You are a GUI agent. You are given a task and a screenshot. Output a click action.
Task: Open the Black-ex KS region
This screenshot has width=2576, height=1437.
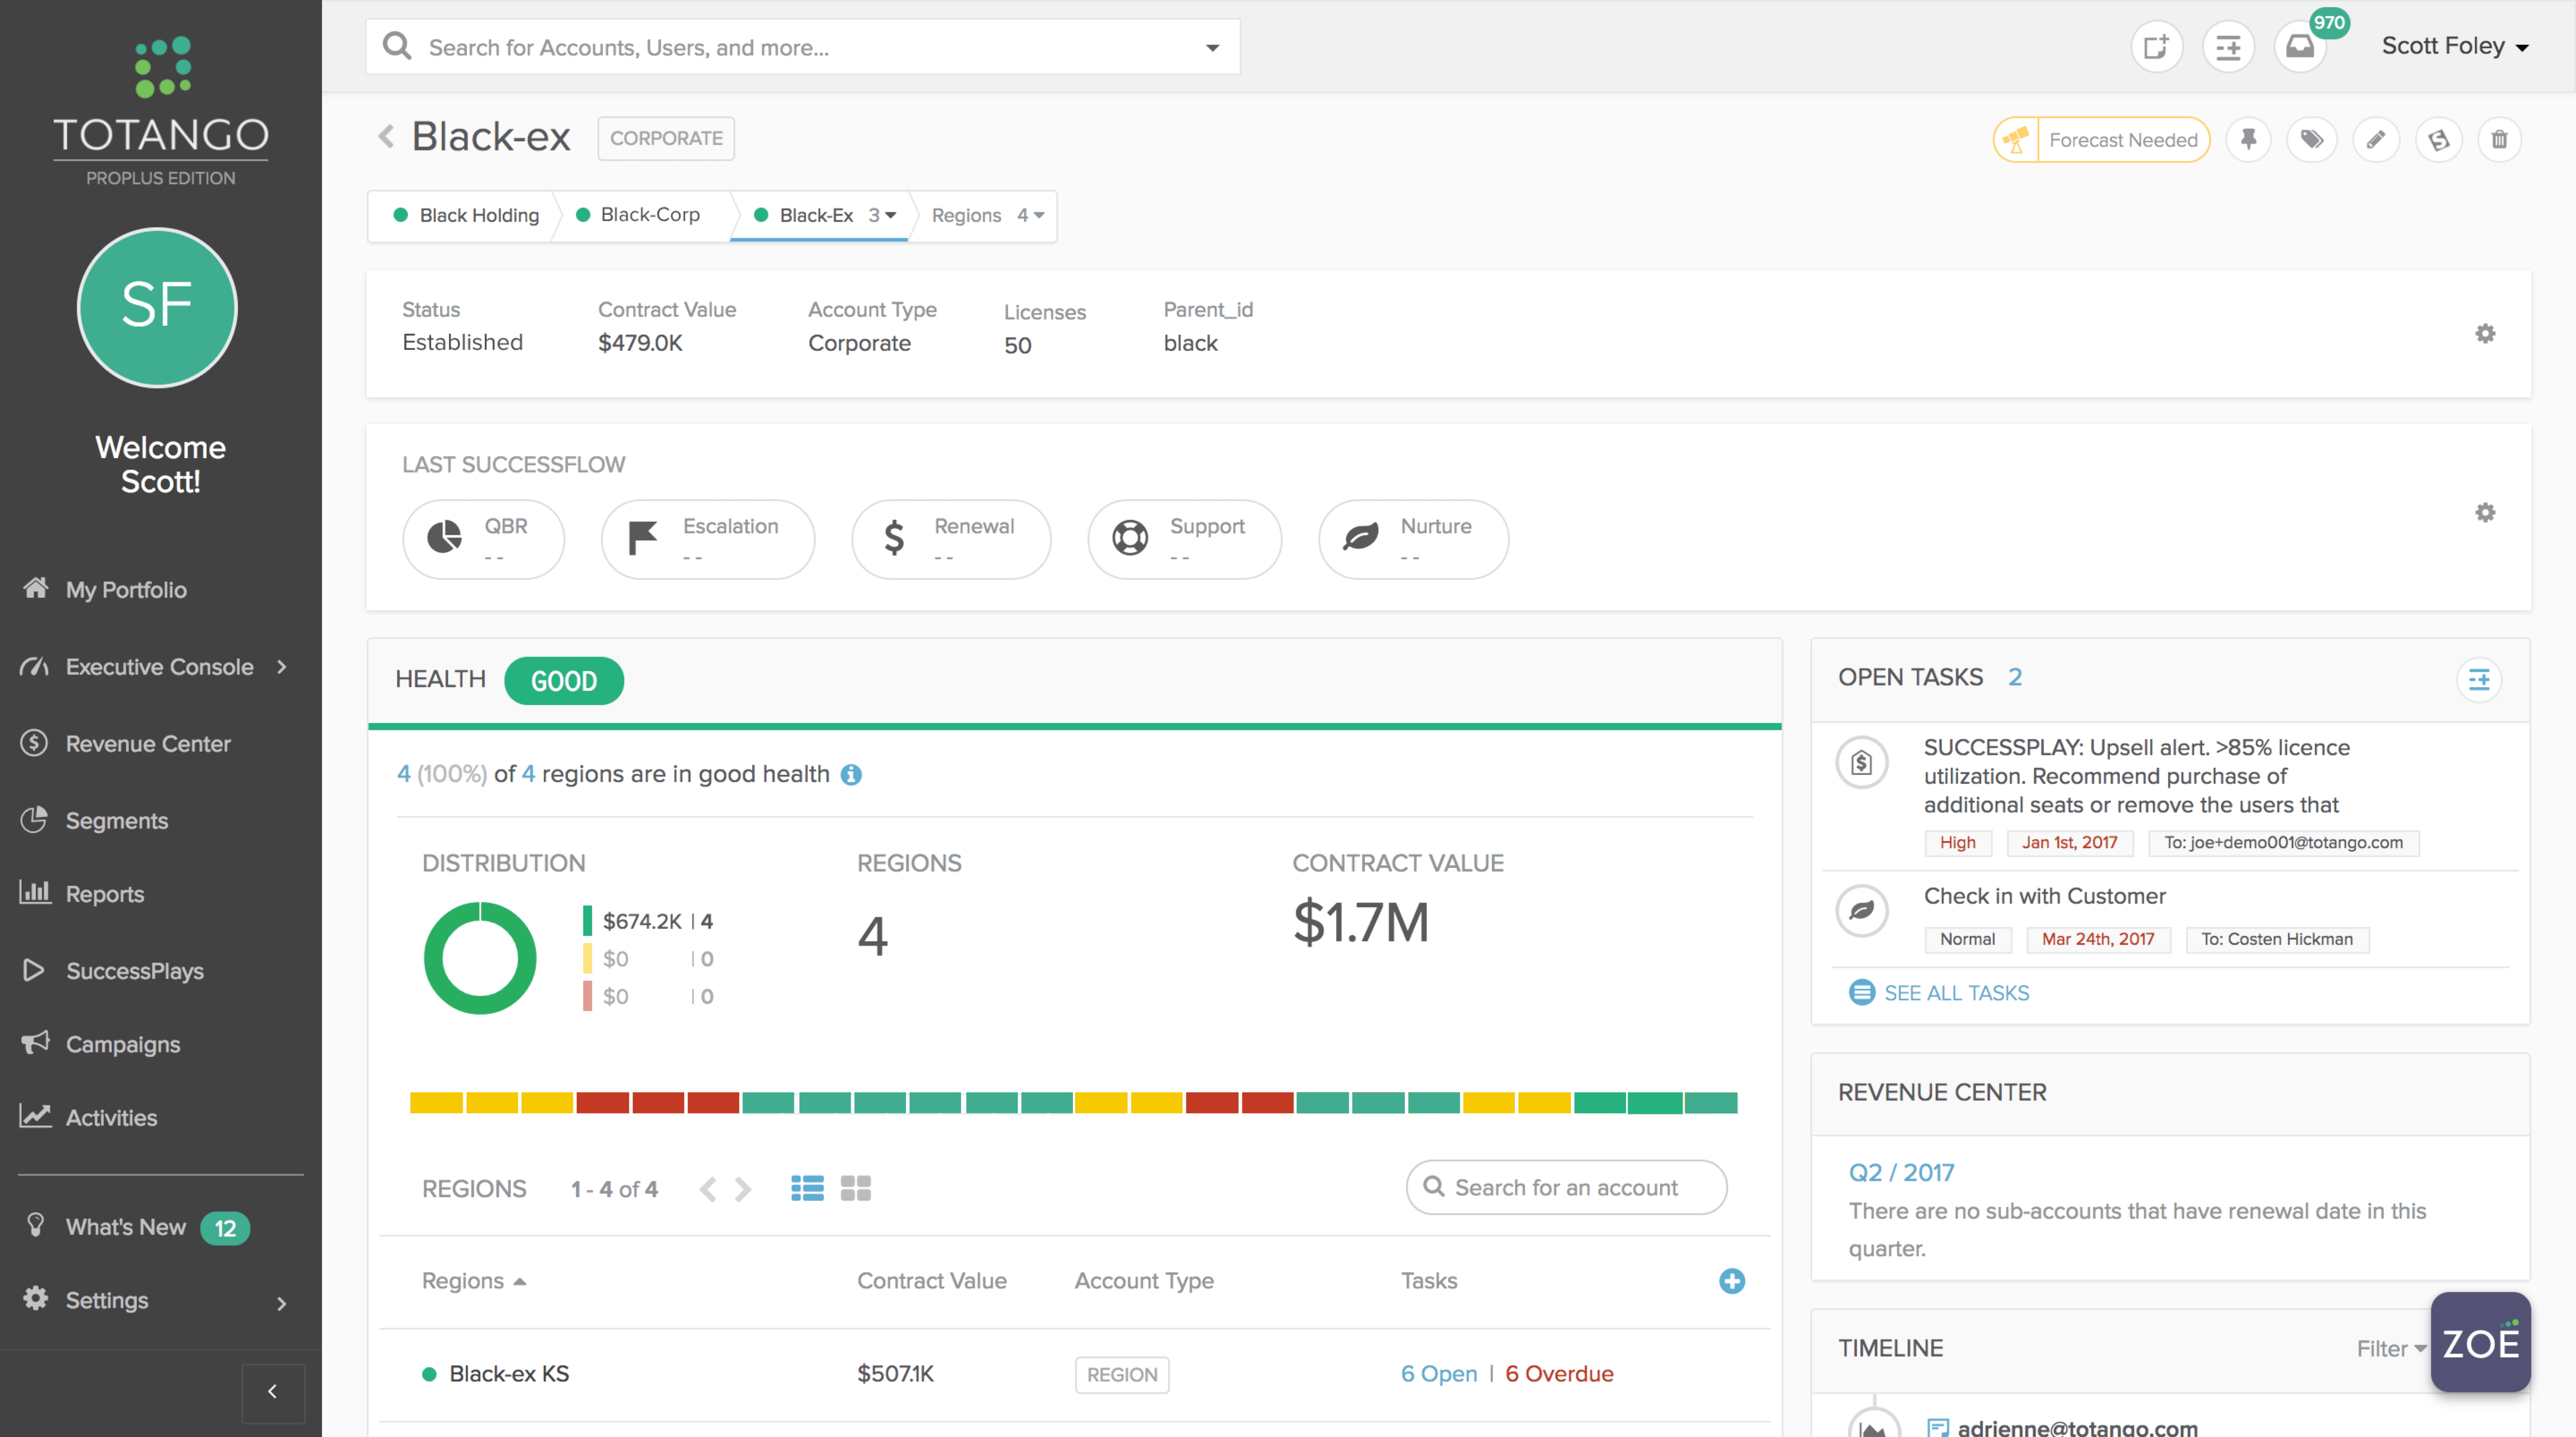(x=508, y=1374)
